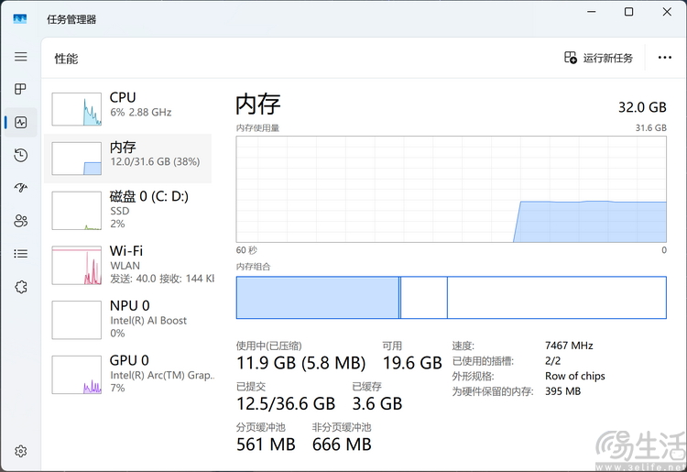Click the 666 MB non-paged pool value
The width and height of the screenshot is (687, 472).
click(342, 445)
